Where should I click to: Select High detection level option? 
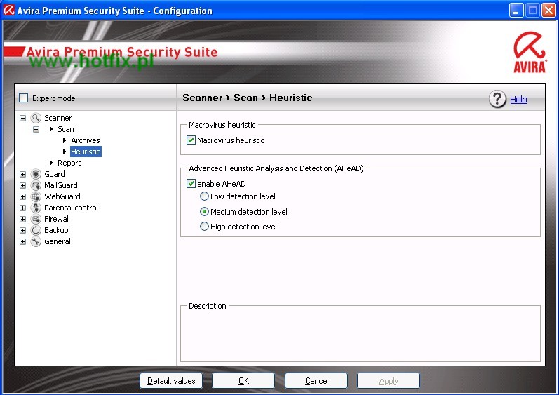(x=205, y=227)
